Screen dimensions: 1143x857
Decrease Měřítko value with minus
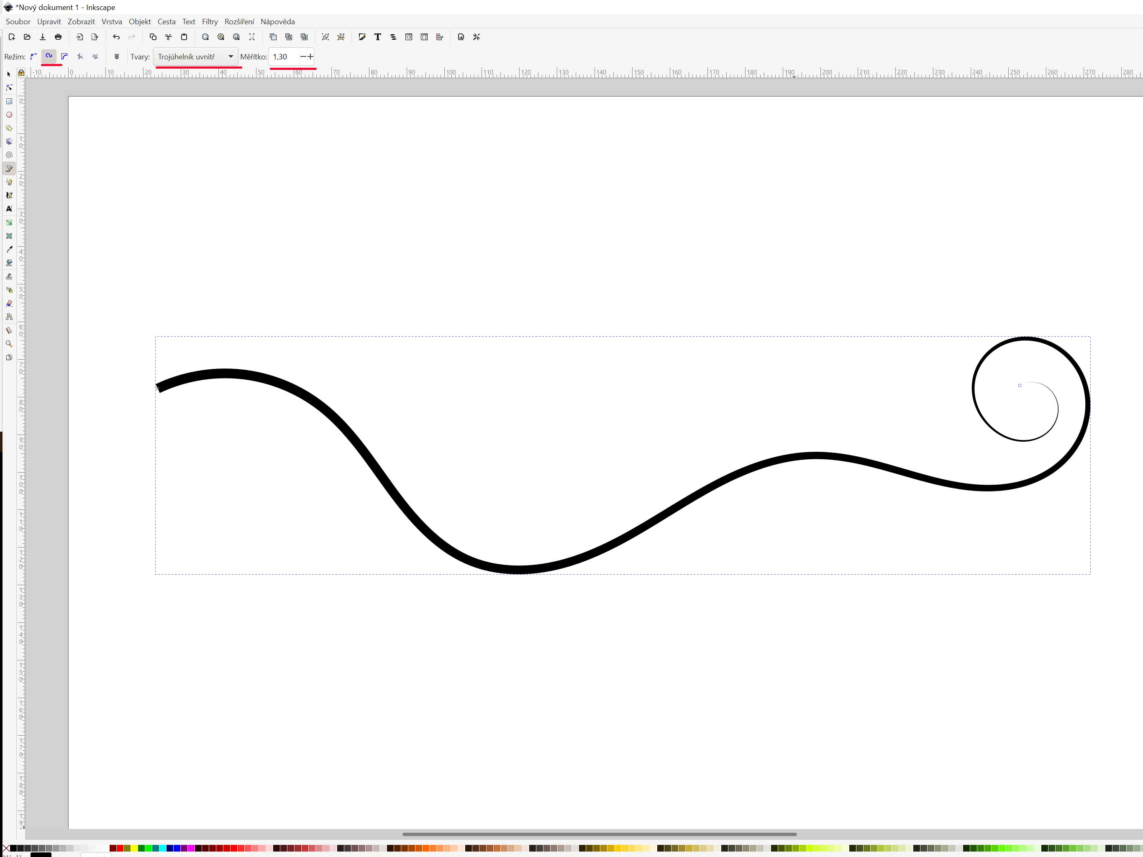click(x=303, y=56)
